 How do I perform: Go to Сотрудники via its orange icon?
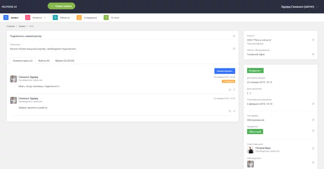click(x=79, y=17)
